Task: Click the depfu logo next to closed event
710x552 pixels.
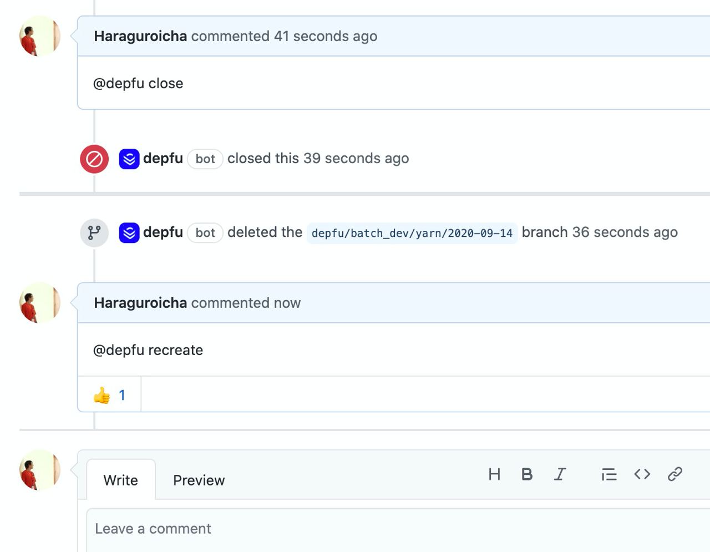Action: (x=129, y=159)
